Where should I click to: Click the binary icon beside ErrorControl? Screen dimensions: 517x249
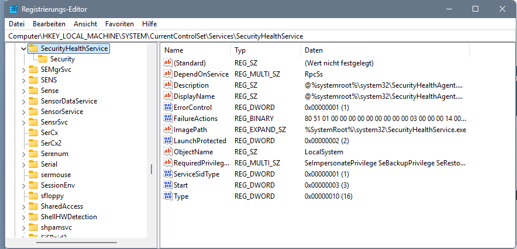(x=168, y=108)
